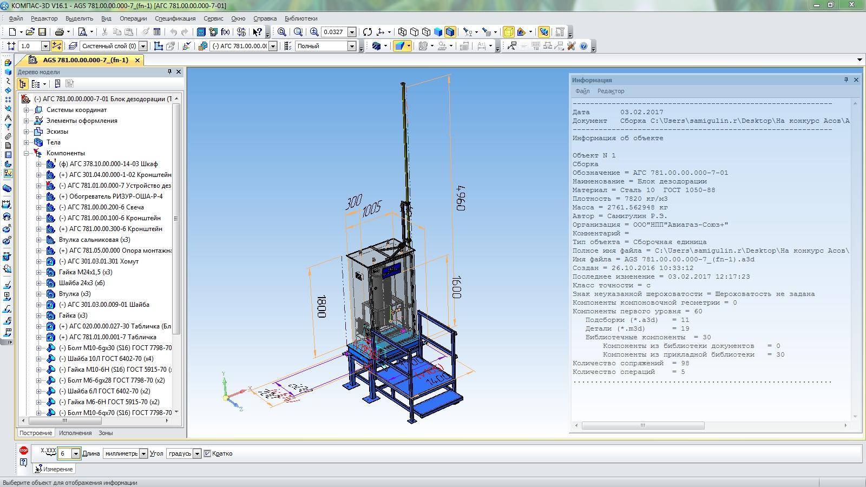Toggle the Кратко checkbox
The width and height of the screenshot is (866, 487).
(207, 453)
